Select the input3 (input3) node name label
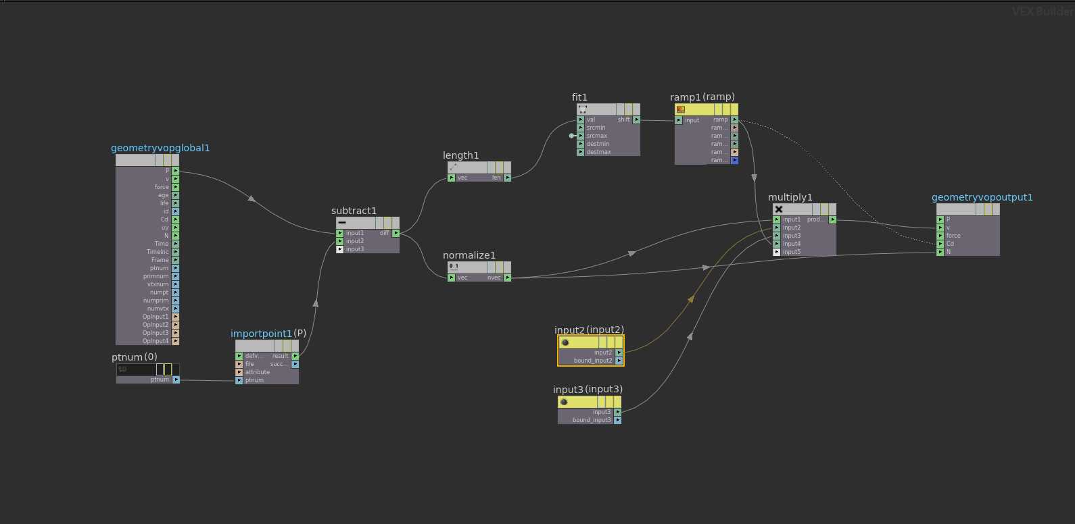Screen dimensions: 1075x524 point(588,390)
